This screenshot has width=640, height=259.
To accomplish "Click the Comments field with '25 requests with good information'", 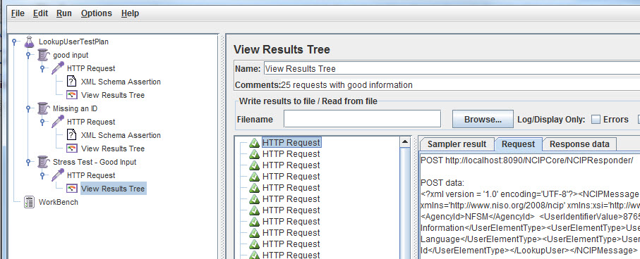I will pyautogui.click(x=460, y=85).
